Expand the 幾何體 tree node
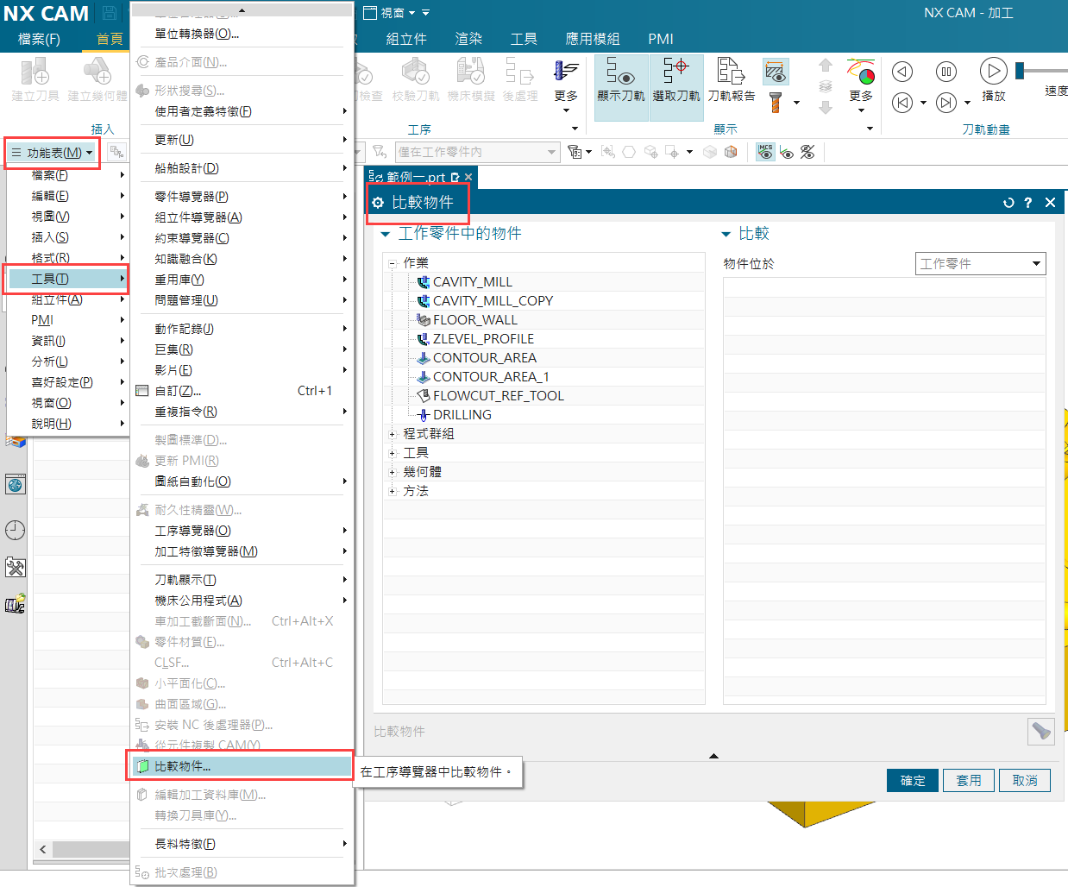Screen dimensions: 1068x887 (393, 472)
